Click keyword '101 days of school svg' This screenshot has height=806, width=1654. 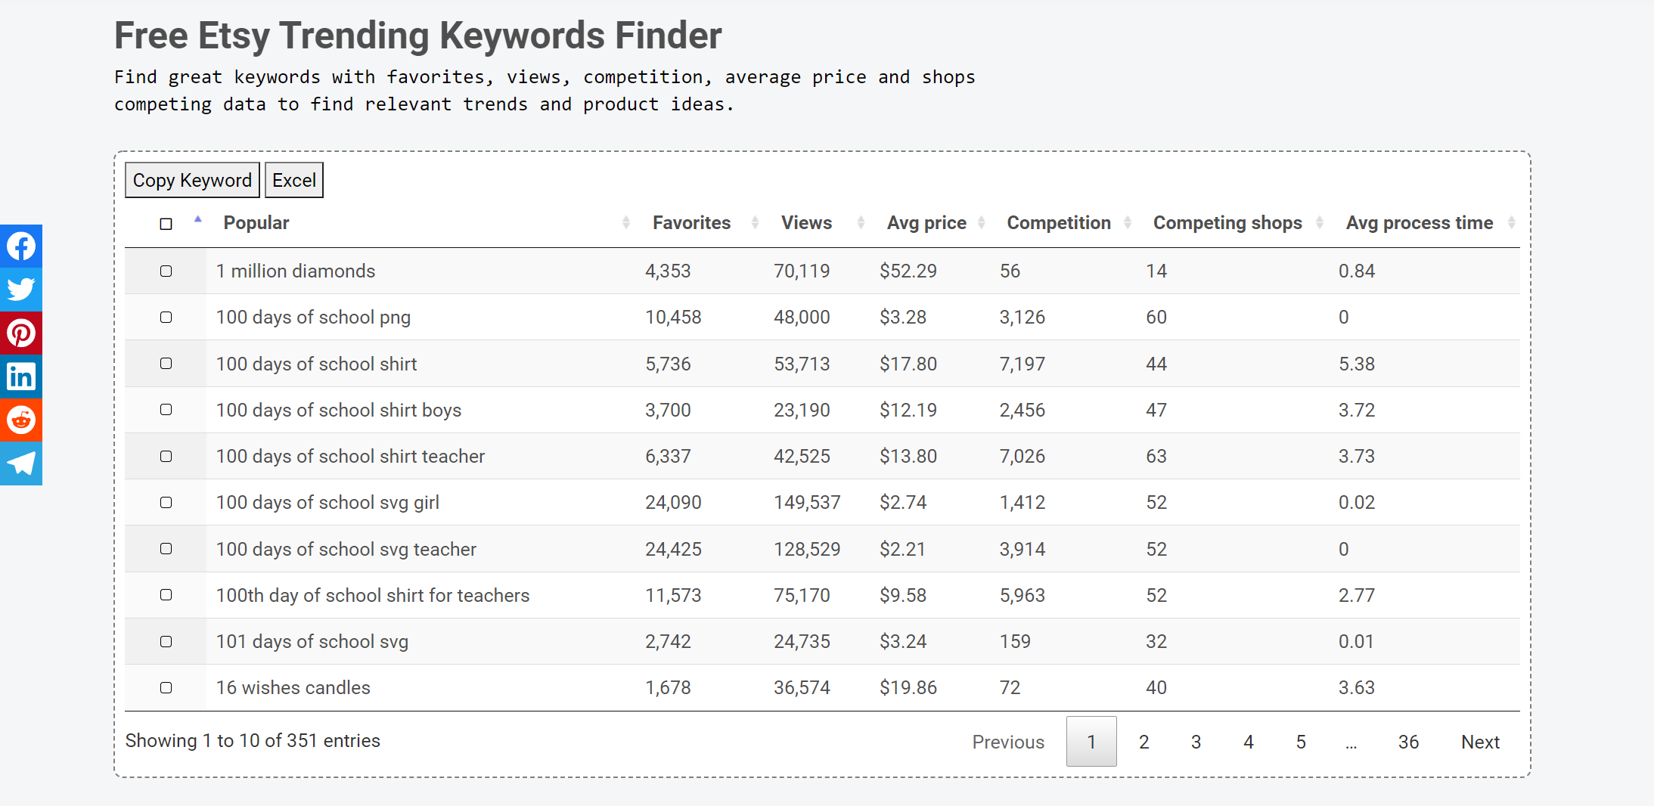tap(312, 642)
